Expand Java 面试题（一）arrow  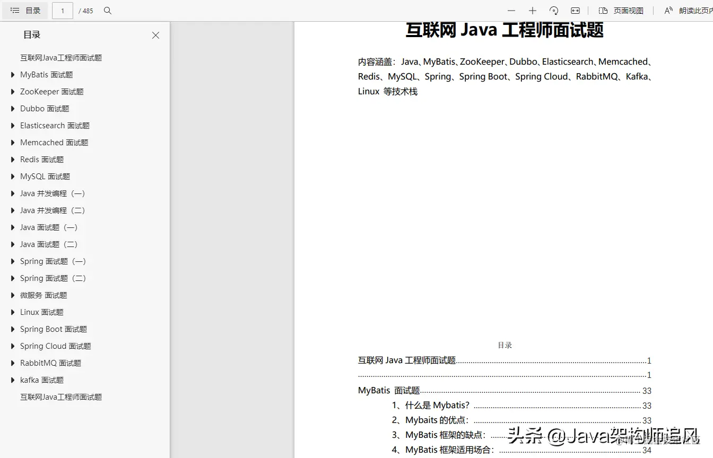pyautogui.click(x=13, y=227)
